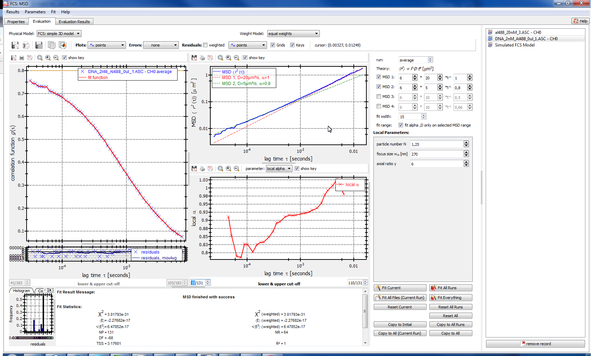Click the Fit Everything button
Screen dimensions: 591x356
(x=451, y=298)
